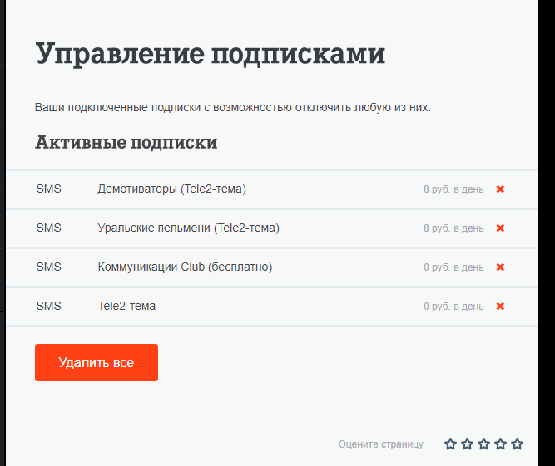Viewport: 555px width, 466px height.
Task: Give the page a two-star rating
Action: click(467, 444)
